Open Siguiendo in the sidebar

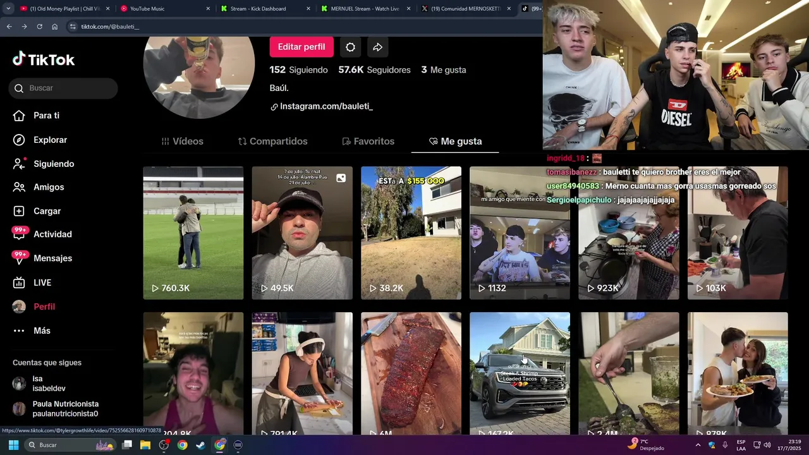pos(44,164)
